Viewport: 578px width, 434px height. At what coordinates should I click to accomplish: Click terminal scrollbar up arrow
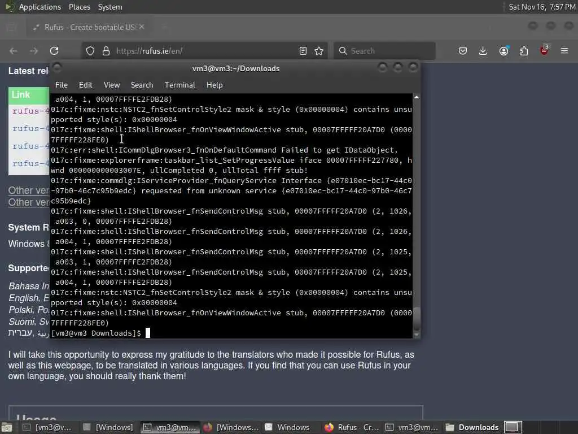(417, 97)
